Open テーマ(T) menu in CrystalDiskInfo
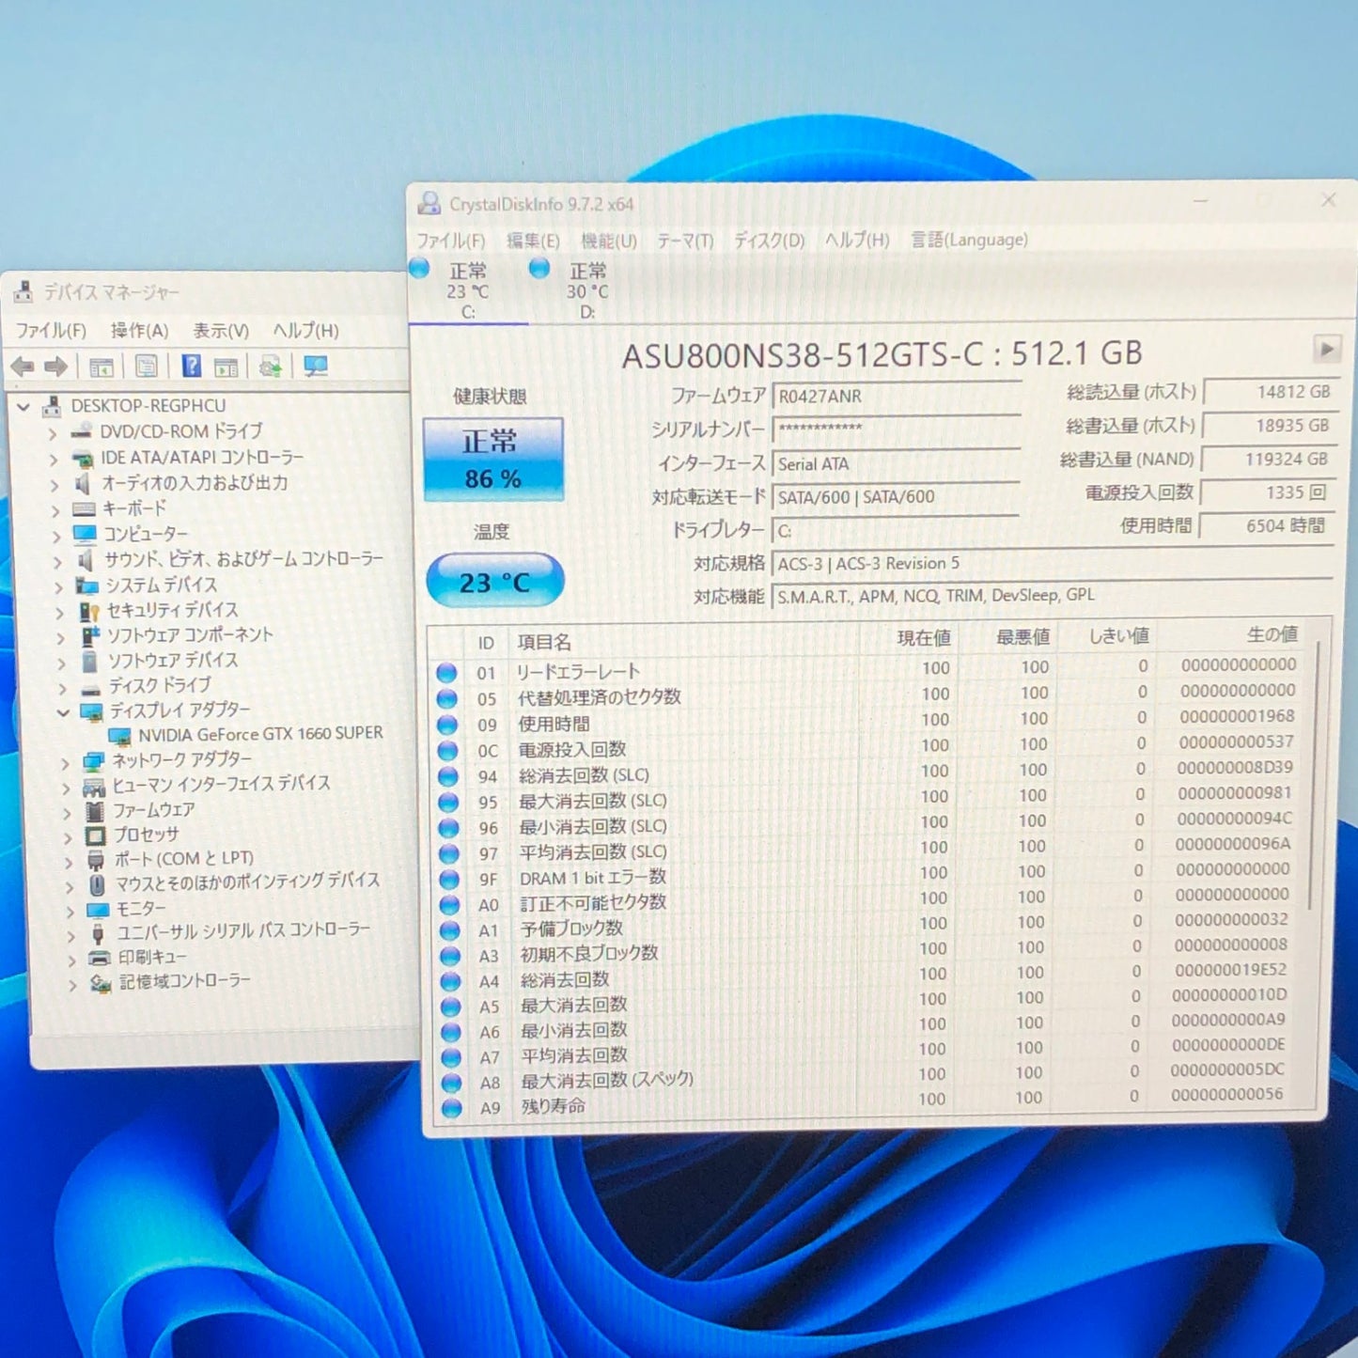 coord(685,241)
